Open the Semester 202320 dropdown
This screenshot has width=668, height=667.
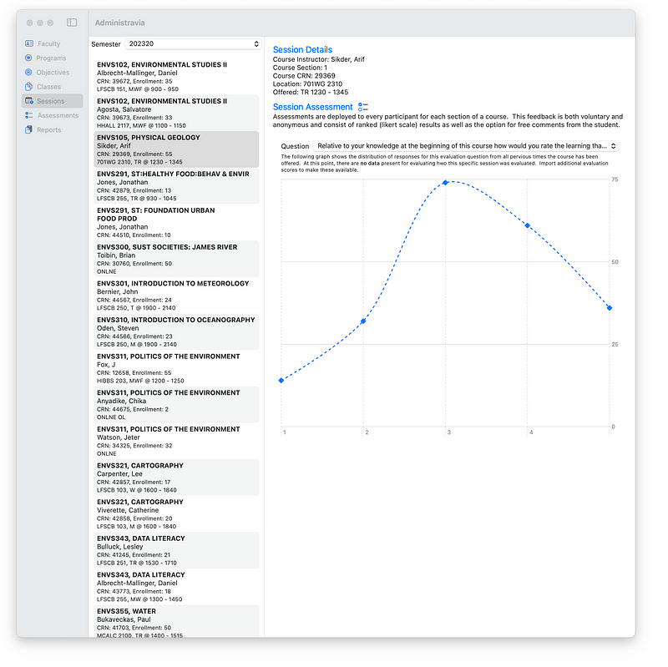tap(193, 44)
